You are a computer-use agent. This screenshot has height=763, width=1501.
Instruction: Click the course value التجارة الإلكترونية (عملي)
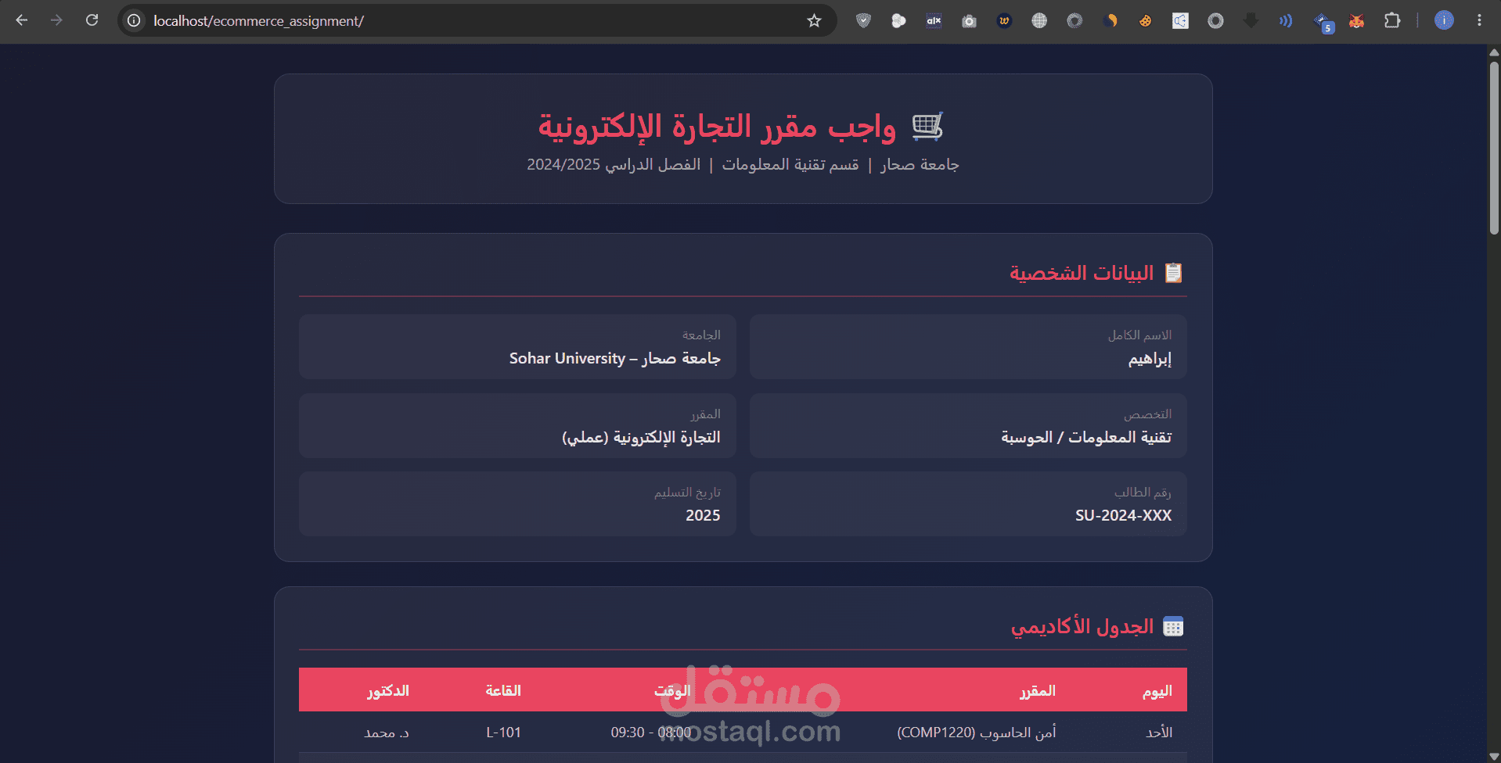[641, 437]
